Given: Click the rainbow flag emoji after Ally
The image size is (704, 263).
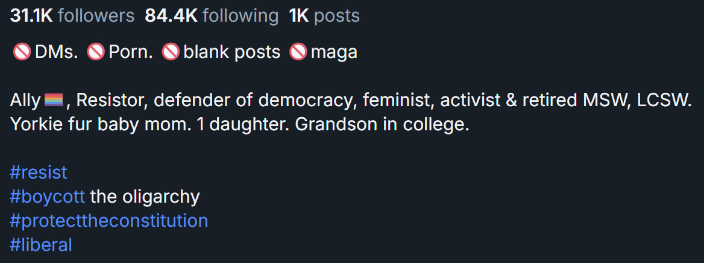Looking at the screenshot, I should [54, 100].
